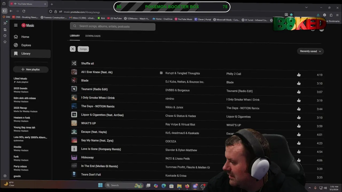
Task: Click the Firefox back arrow
Action: coord(11,11)
